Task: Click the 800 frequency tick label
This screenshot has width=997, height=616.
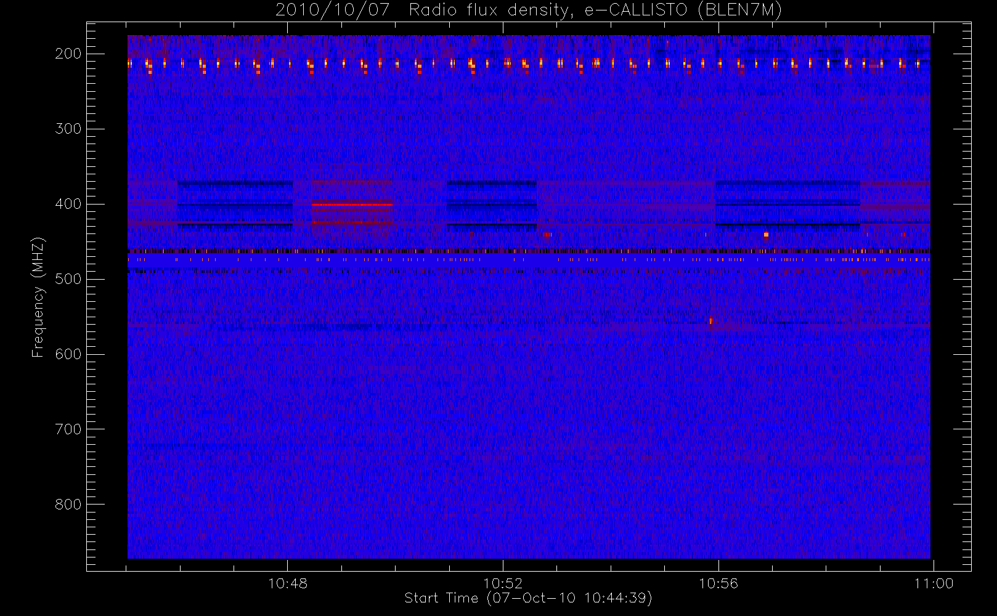Action: 68,505
